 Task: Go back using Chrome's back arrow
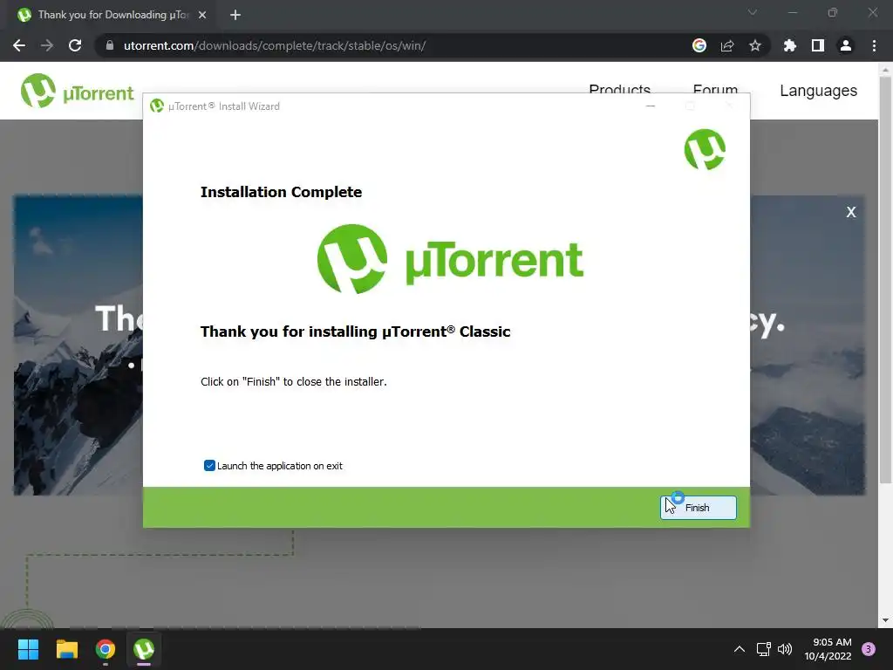point(19,45)
